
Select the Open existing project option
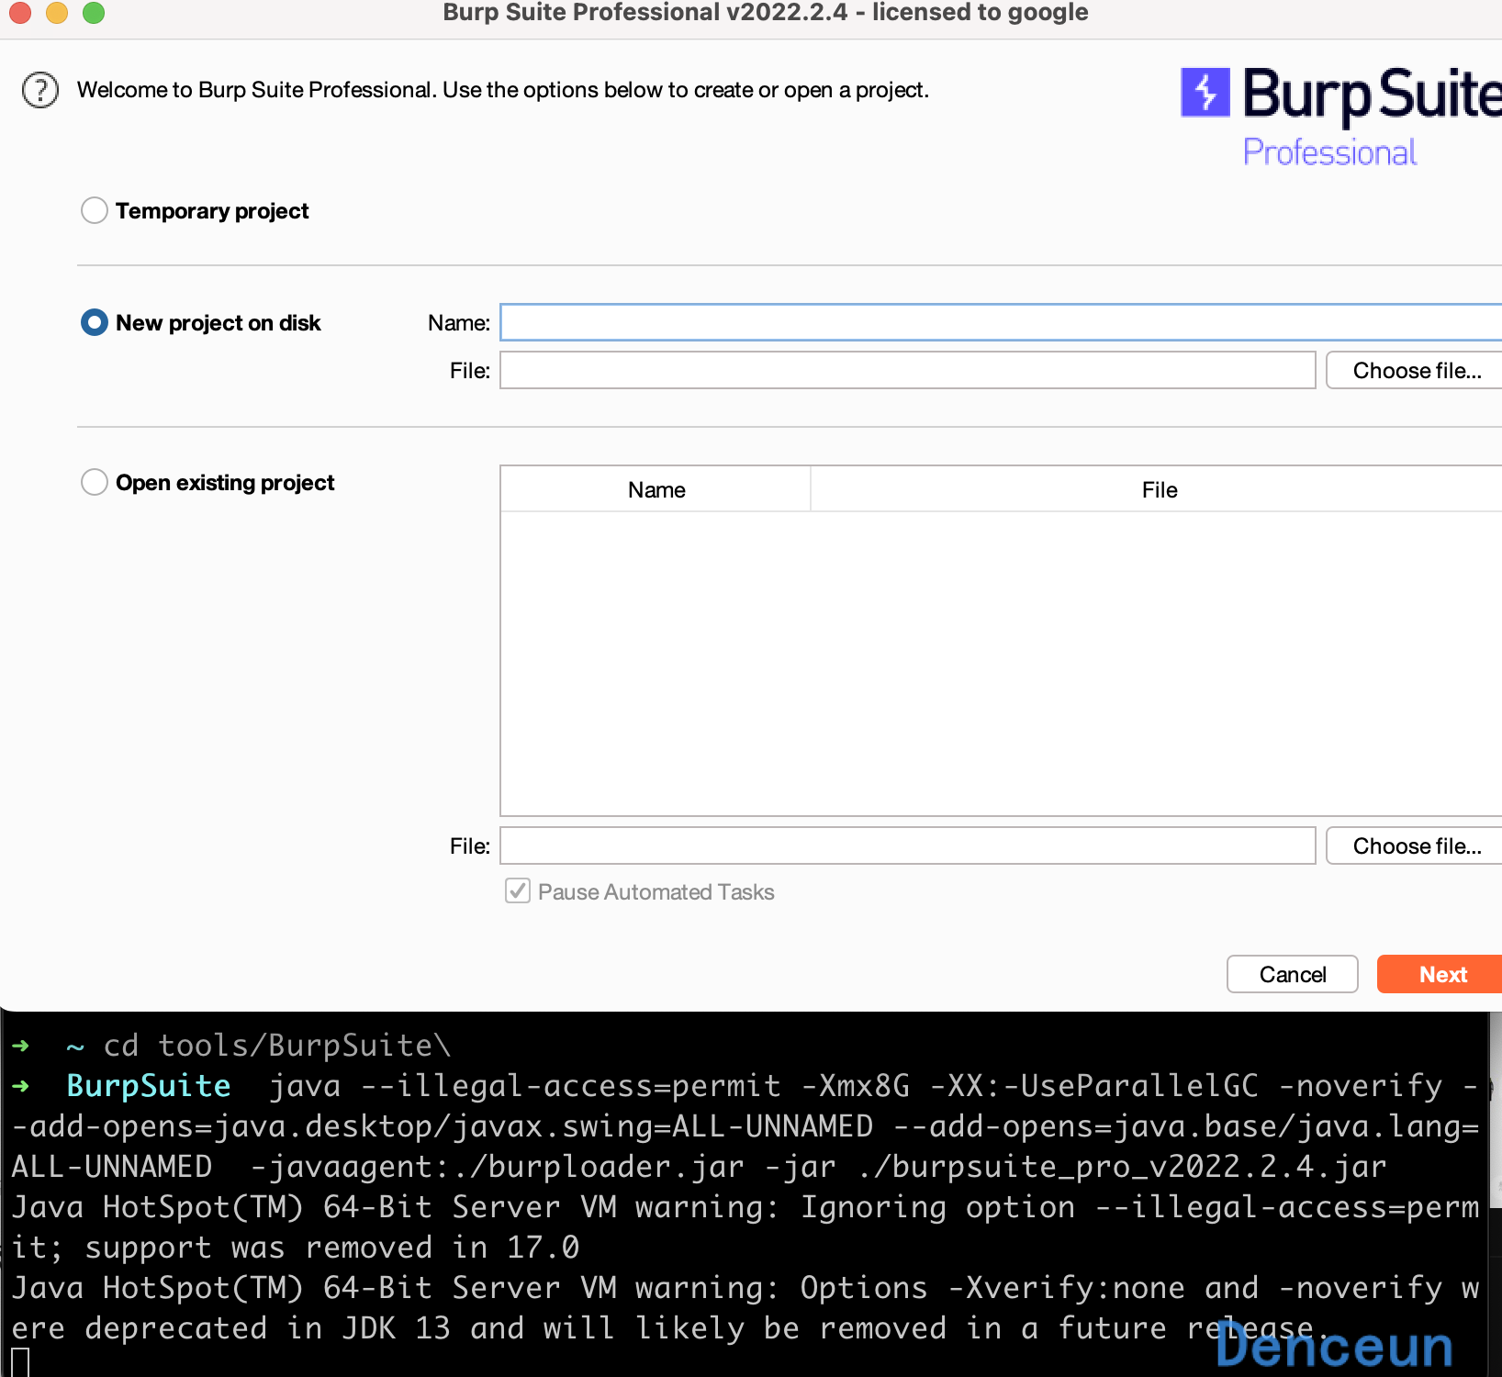pos(95,482)
